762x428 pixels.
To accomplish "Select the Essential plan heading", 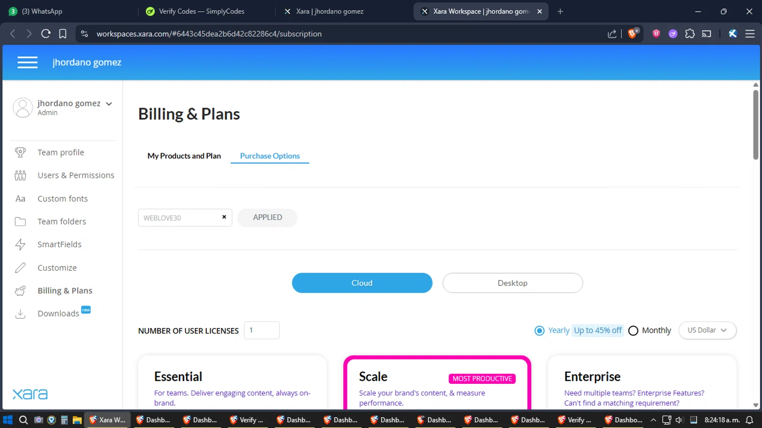I will (x=178, y=376).
